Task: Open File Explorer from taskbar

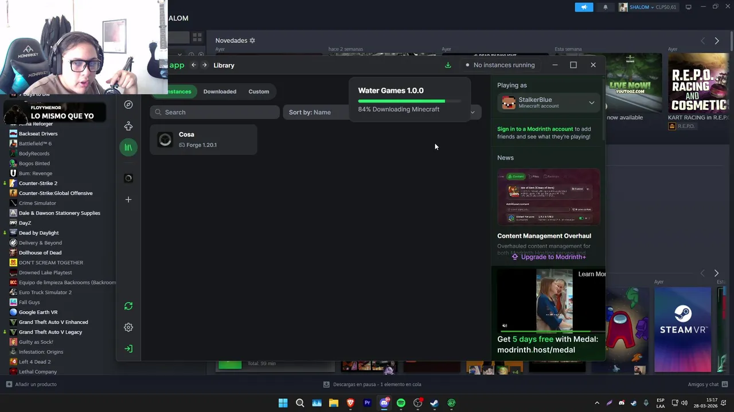Action: point(333,403)
